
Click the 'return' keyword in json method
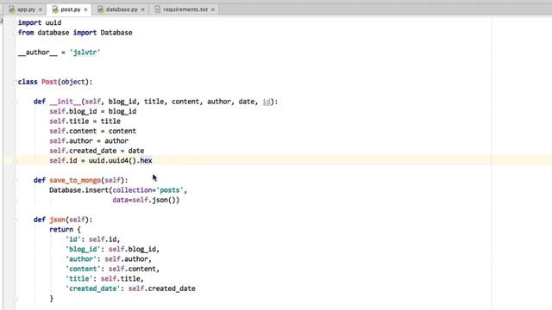[61, 229]
